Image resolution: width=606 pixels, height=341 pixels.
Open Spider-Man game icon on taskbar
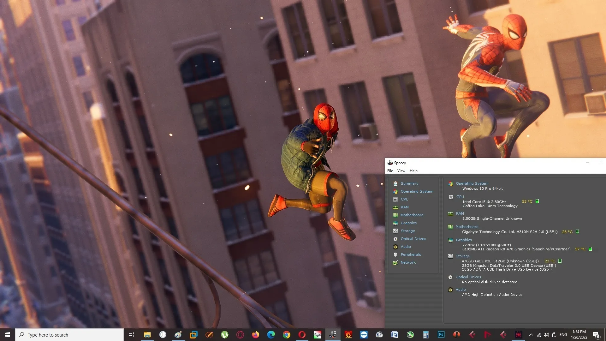[518, 335]
